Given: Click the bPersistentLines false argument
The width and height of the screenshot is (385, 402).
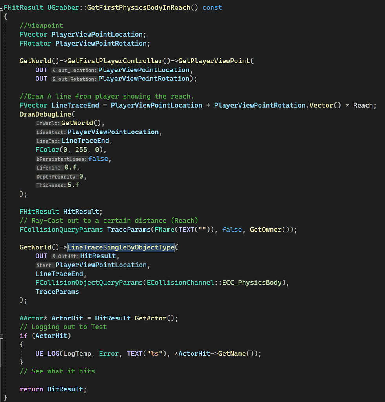Looking at the screenshot, I should point(98,159).
